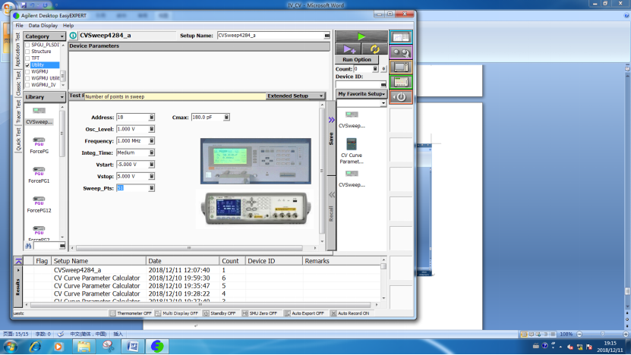Viewport: 631px width, 355px height.
Task: Click the collapse results panel icon
Action: click(18, 261)
